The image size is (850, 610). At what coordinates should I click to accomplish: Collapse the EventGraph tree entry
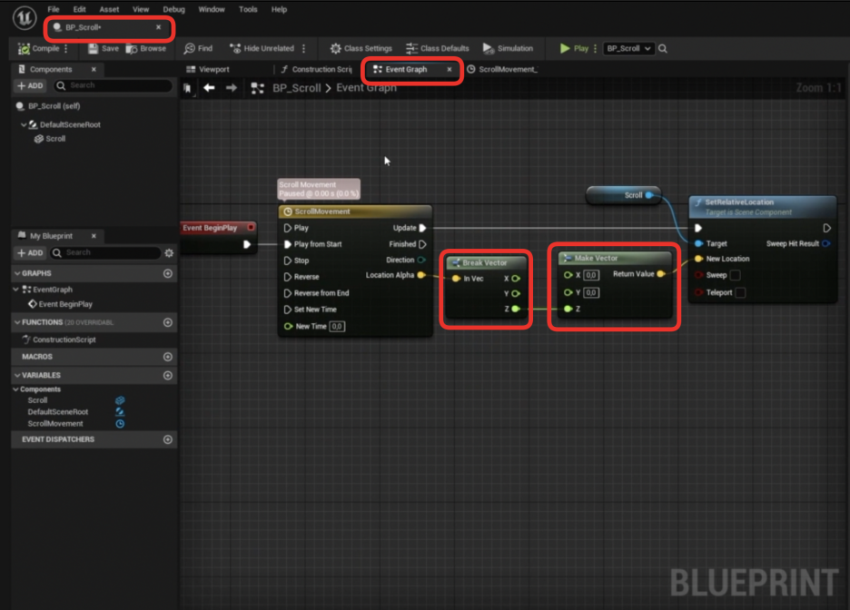click(x=15, y=290)
